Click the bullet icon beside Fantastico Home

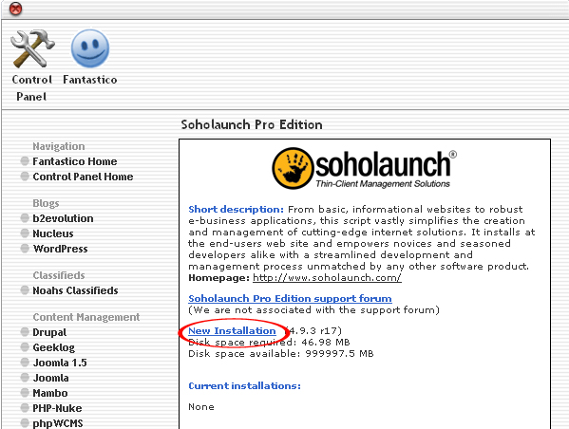25,161
